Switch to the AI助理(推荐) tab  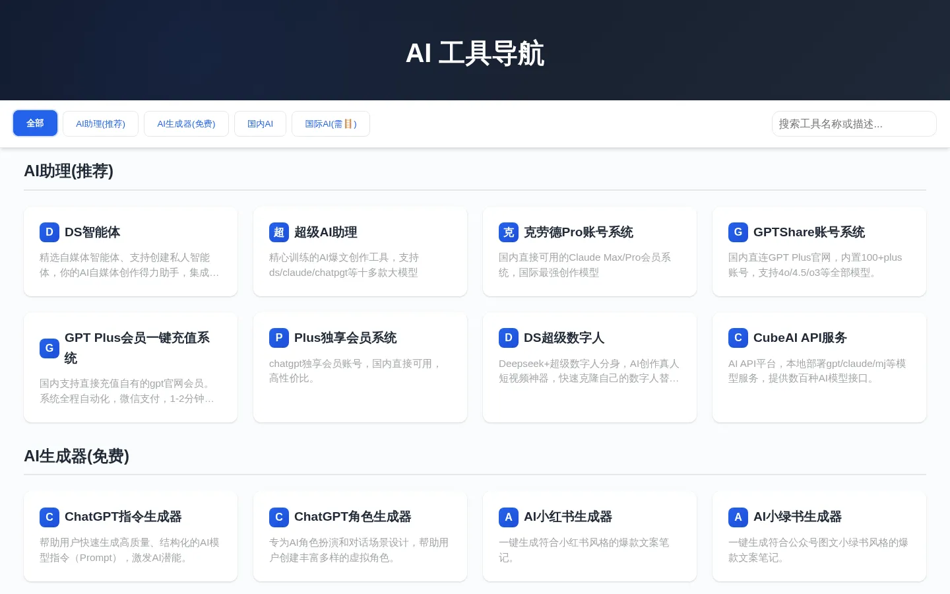(100, 123)
